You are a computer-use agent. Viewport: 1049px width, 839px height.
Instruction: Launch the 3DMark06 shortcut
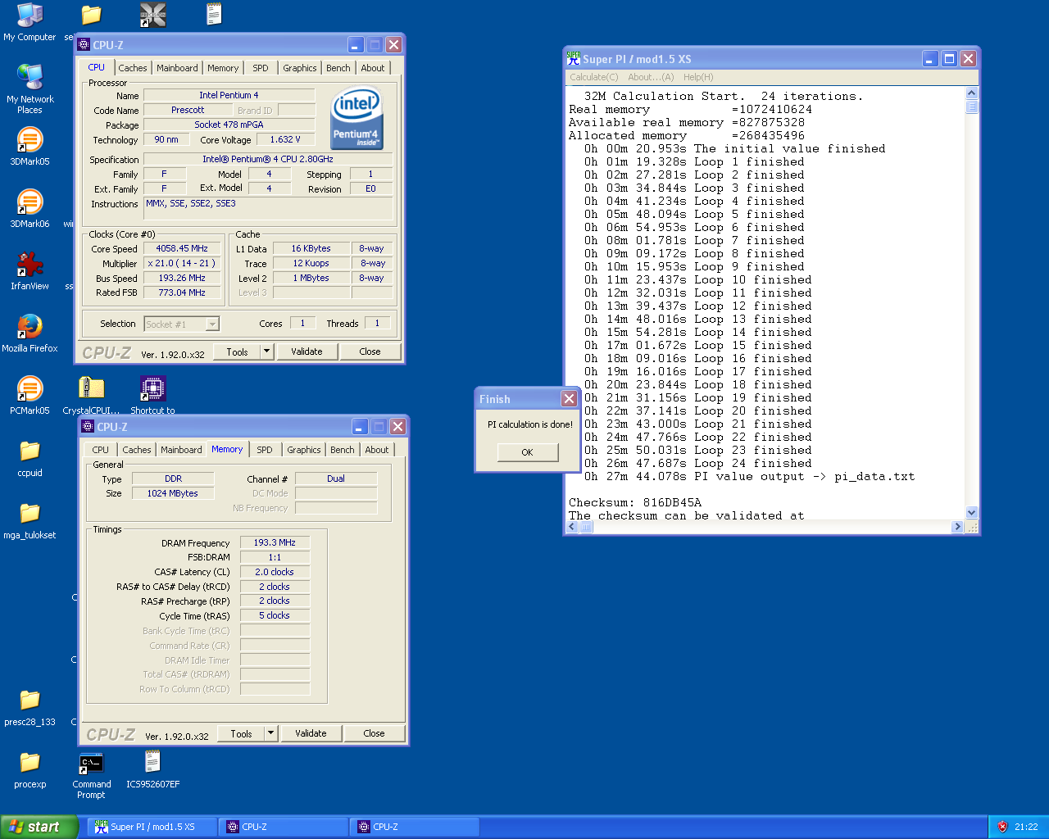[x=30, y=209]
